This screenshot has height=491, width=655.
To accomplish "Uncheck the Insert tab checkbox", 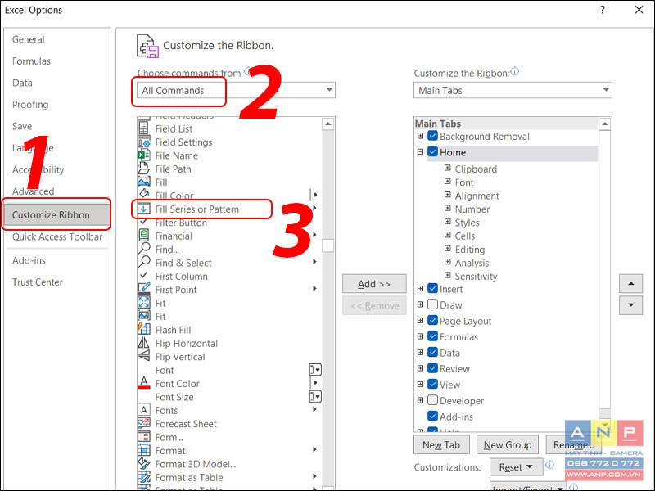I will (433, 289).
